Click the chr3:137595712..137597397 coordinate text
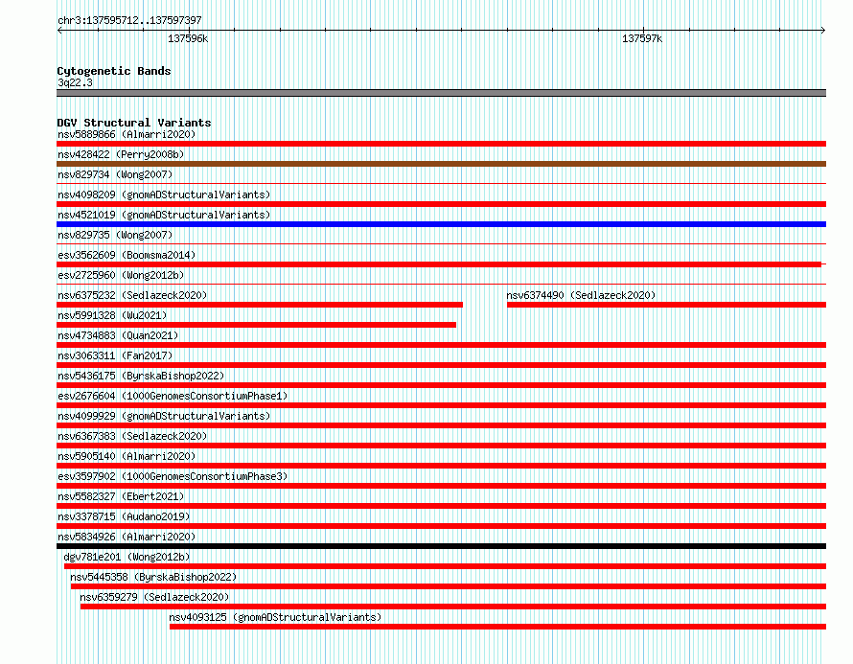853x664 pixels. (129, 20)
